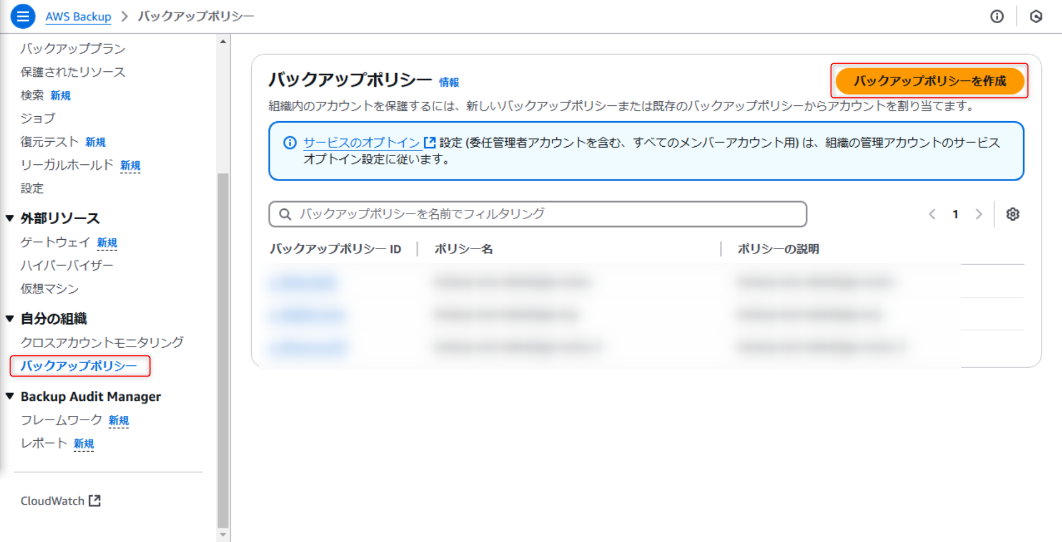The height and width of the screenshot is (542, 1062).
Task: Click the sidebar scrollbar thumb
Action: click(223, 350)
